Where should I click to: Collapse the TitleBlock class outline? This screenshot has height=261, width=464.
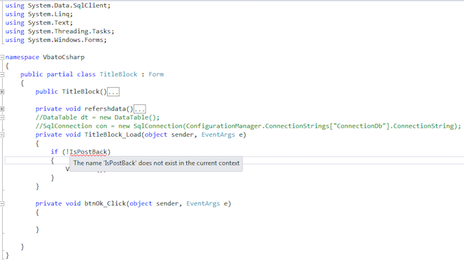pos(2,74)
